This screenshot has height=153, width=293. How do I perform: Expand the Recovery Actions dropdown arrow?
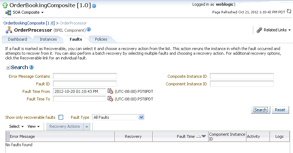pyautogui.click(x=87, y=126)
